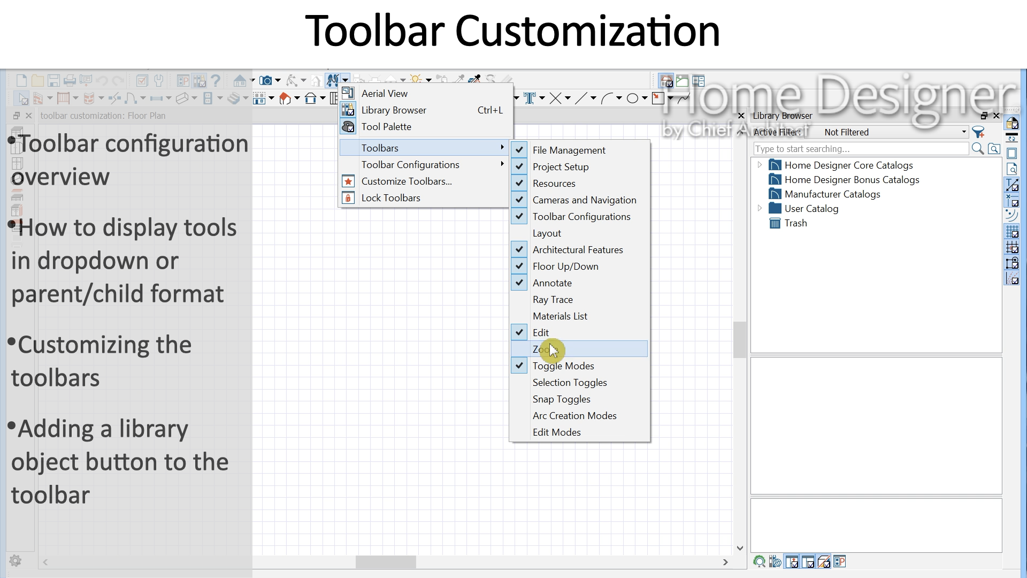Enable the Zoom toolbar entry
The width and height of the screenshot is (1027, 578).
point(579,349)
